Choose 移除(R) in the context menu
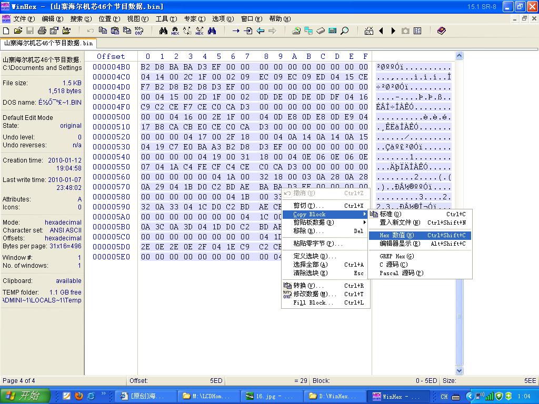The width and height of the screenshot is (539, 404). click(x=325, y=231)
